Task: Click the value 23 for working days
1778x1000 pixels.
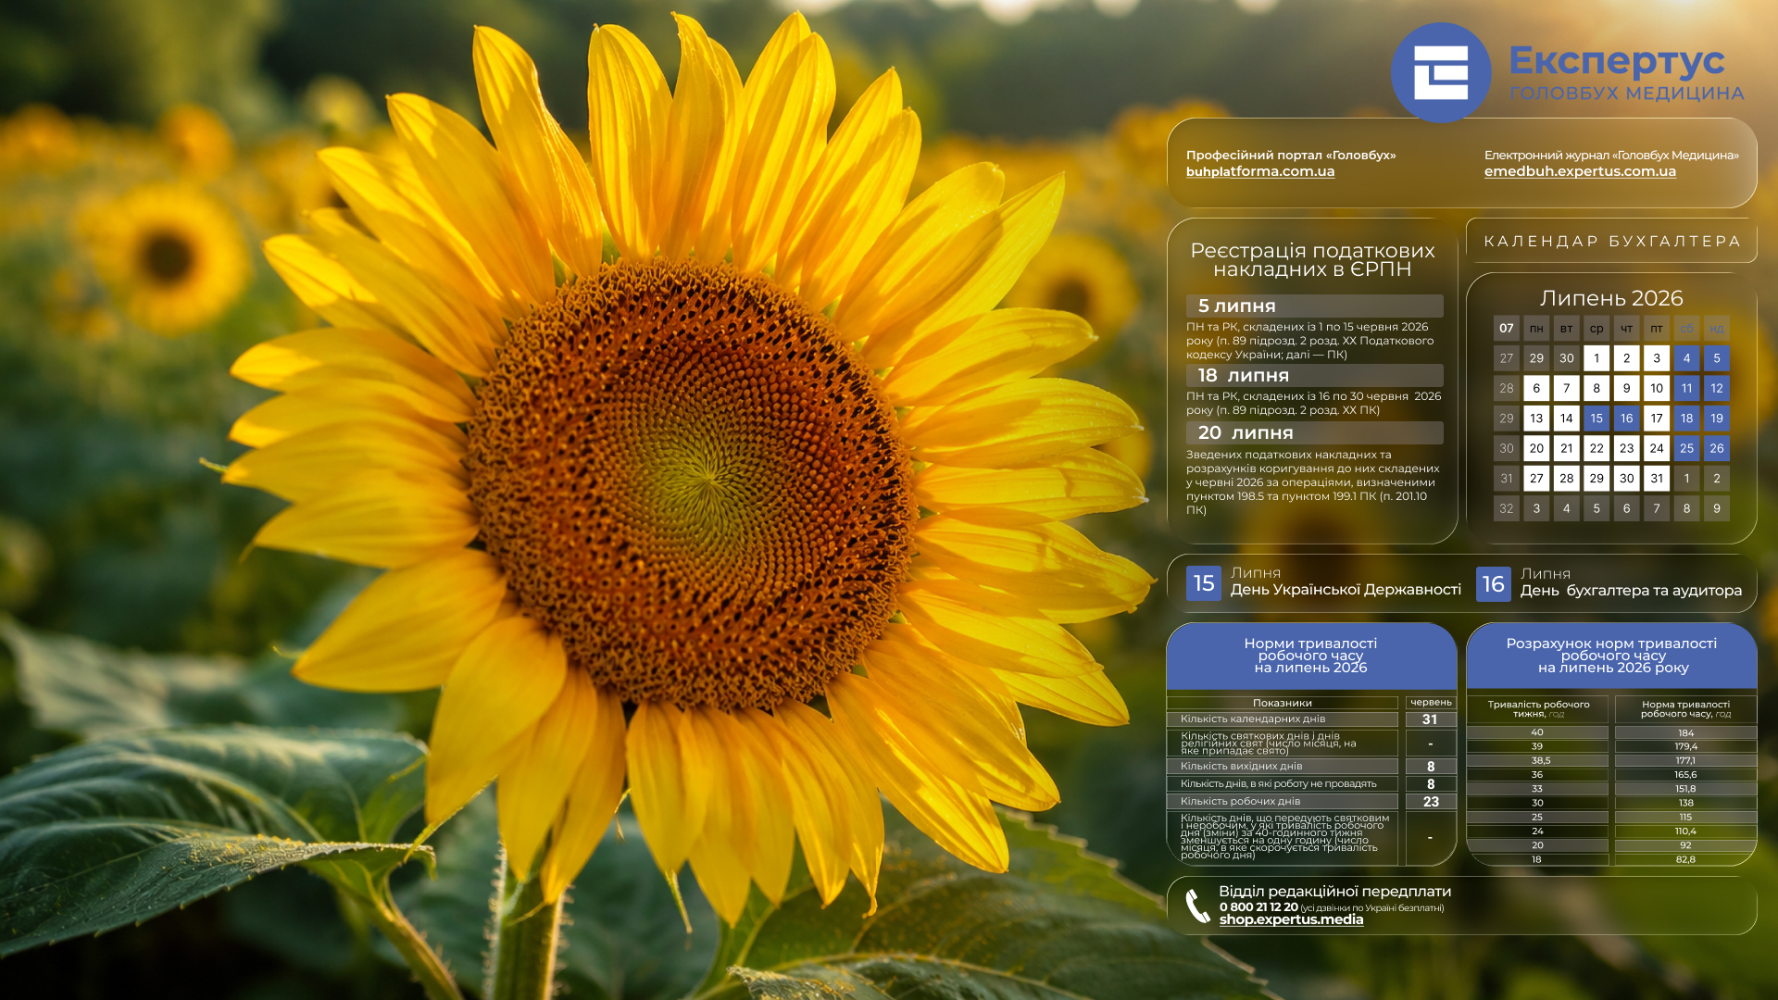Action: 1431,802
